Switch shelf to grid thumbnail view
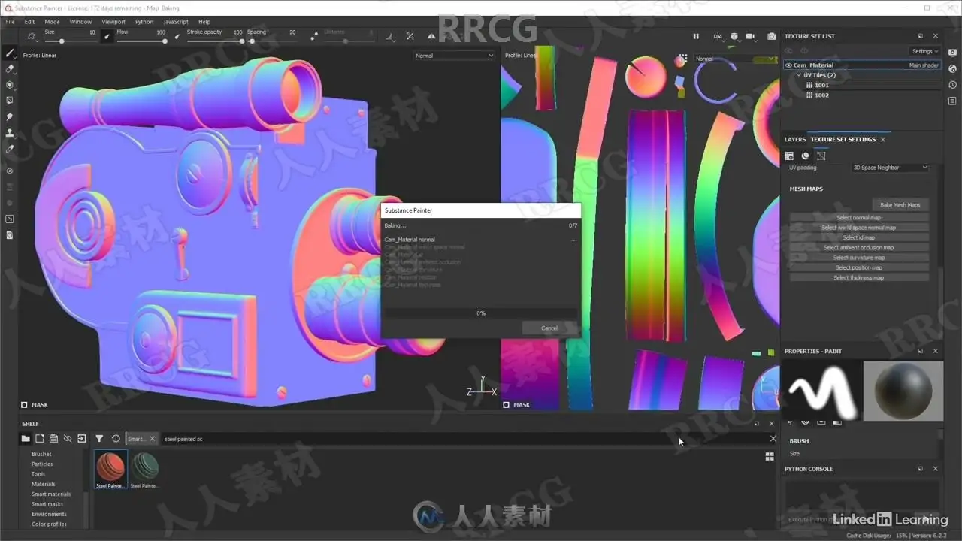 tap(770, 456)
